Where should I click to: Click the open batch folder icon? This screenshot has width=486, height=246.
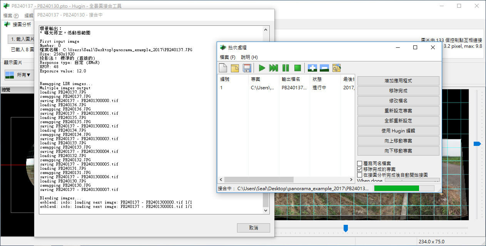click(x=235, y=68)
